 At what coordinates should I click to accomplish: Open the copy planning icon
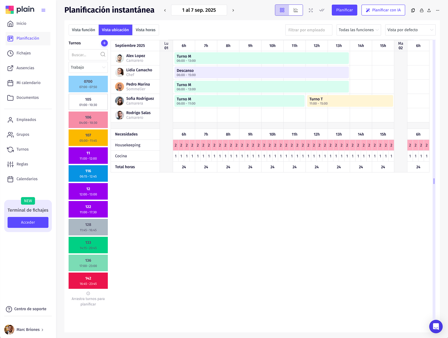coord(413,10)
